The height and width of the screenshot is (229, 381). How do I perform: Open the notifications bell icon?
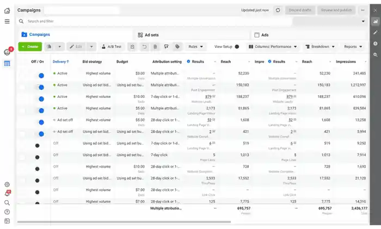[x=7, y=194]
